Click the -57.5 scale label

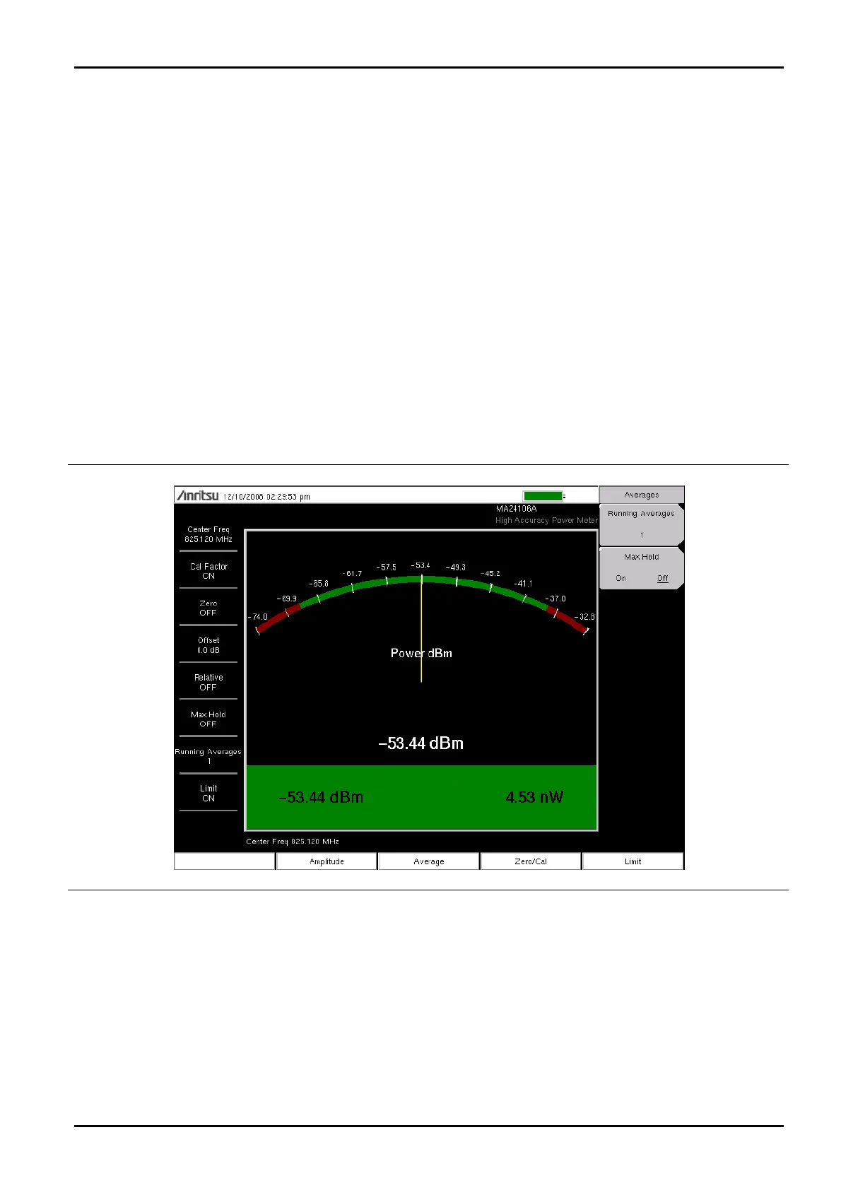386,567
